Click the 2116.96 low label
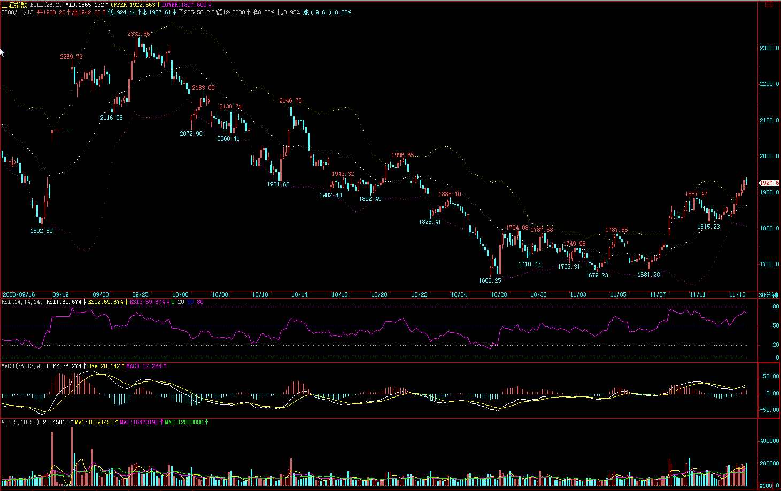This screenshot has width=781, height=491. [111, 118]
